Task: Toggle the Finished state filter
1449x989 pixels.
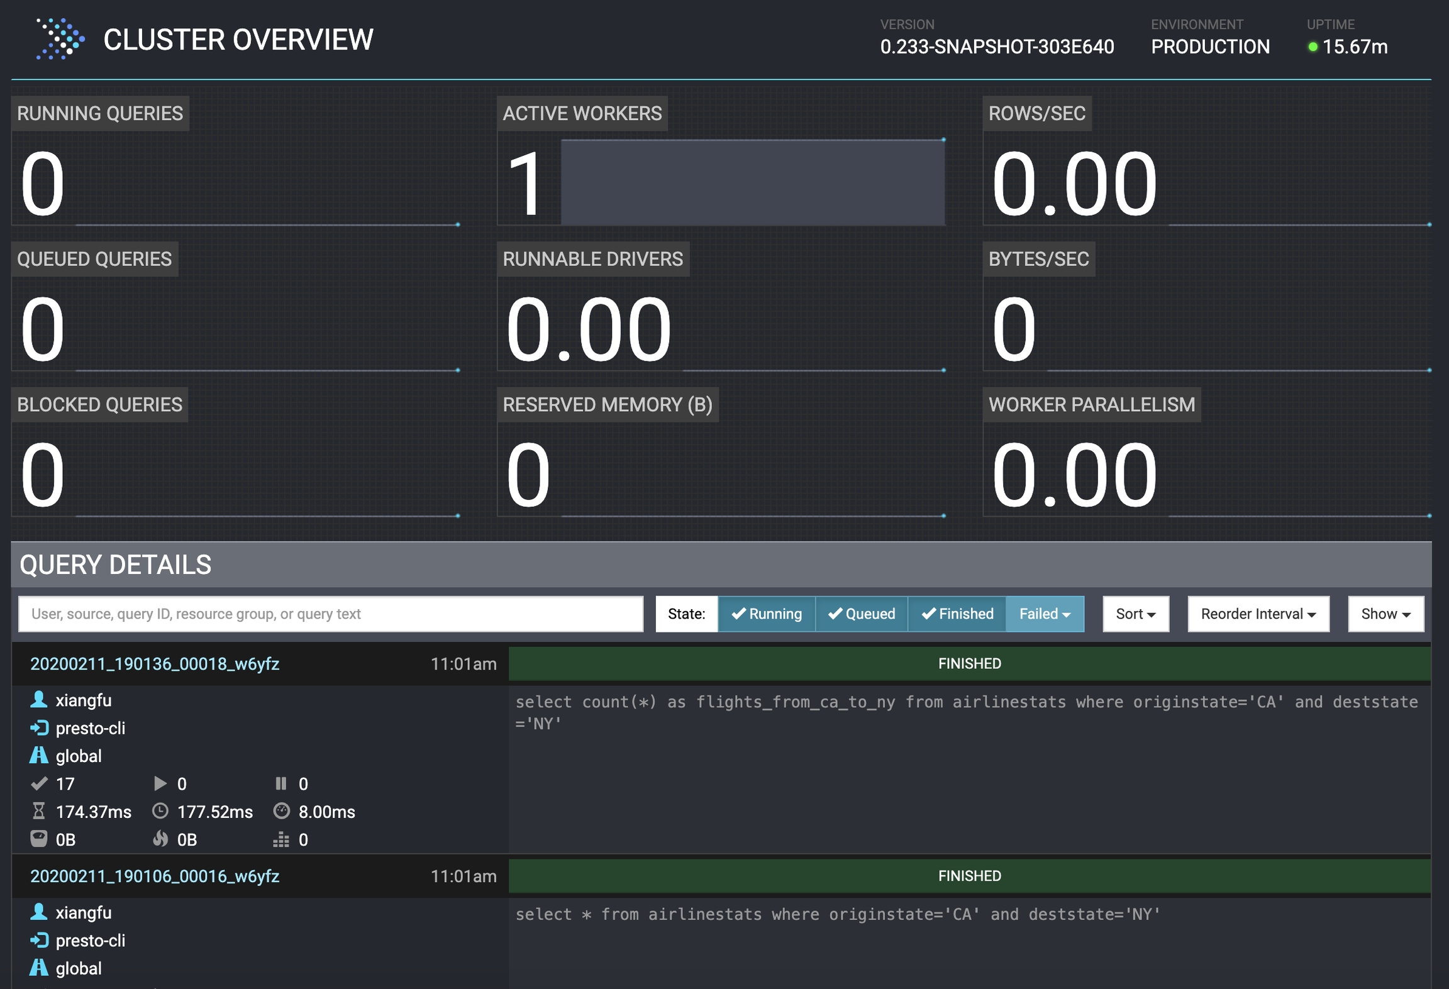Action: click(x=957, y=614)
